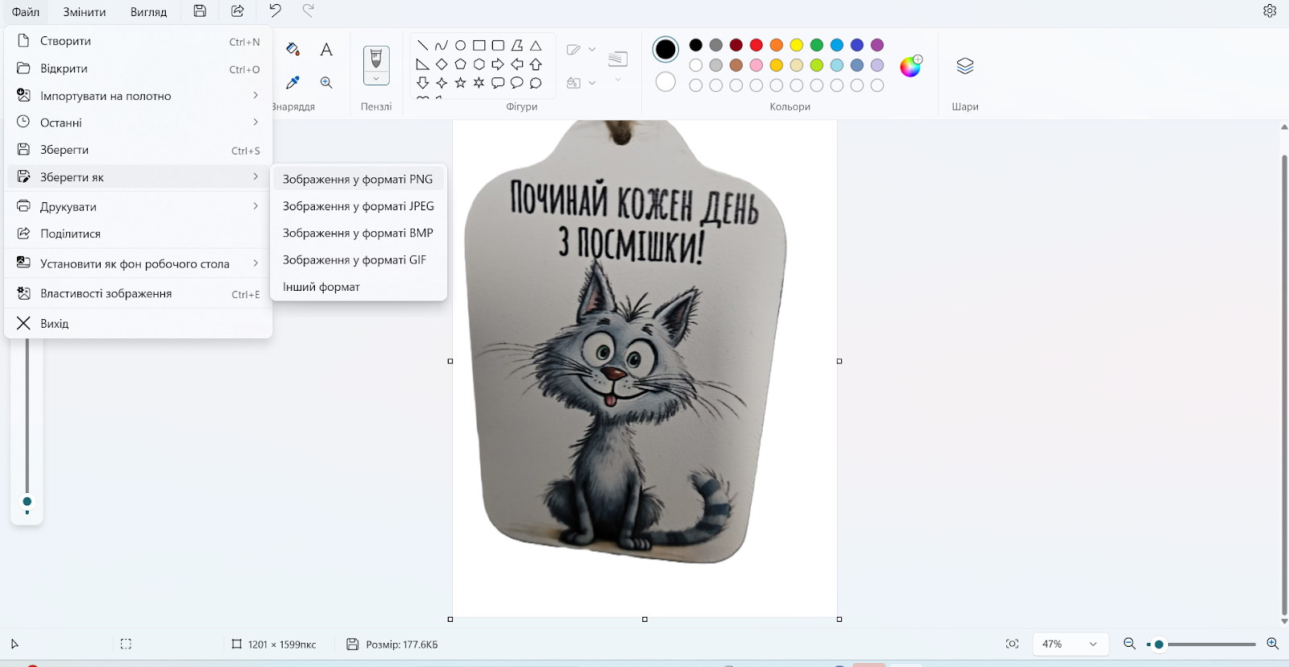Image resolution: width=1289 pixels, height=667 pixels.
Task: Select the Color picker eyedropper tool
Action: [x=293, y=82]
